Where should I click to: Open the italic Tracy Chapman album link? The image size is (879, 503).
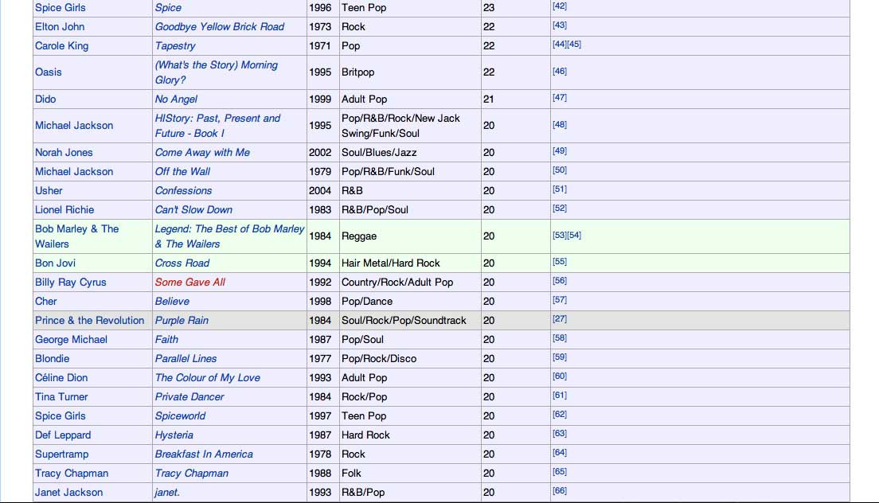tap(192, 473)
